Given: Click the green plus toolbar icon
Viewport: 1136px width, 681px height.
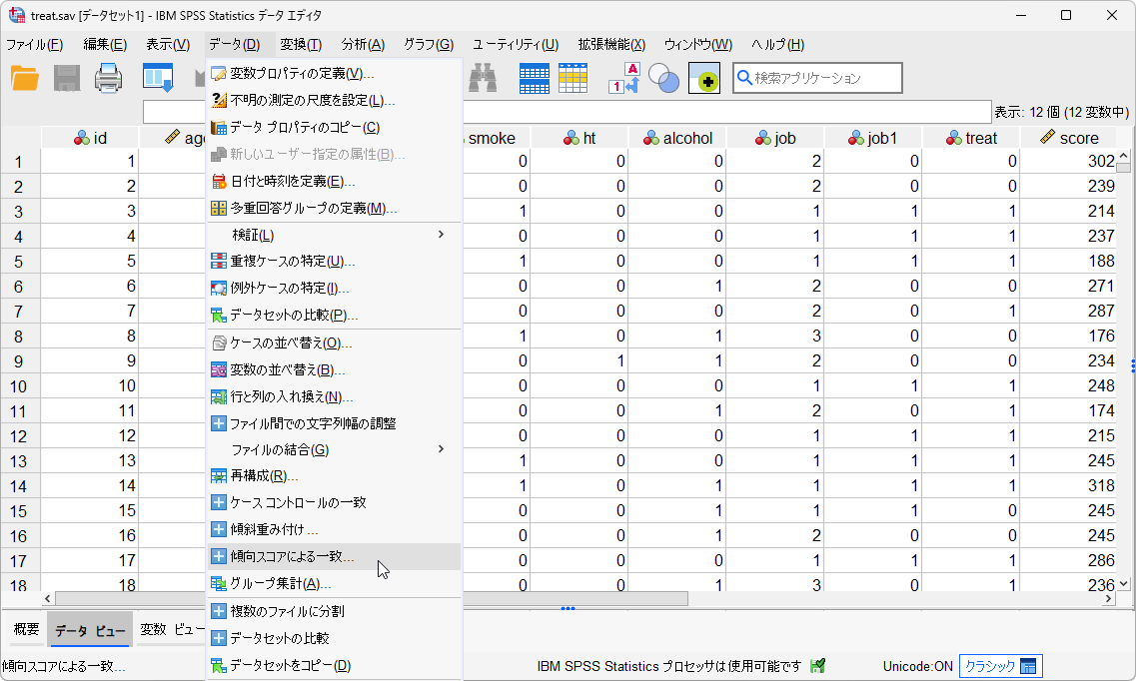Looking at the screenshot, I should tap(704, 78).
